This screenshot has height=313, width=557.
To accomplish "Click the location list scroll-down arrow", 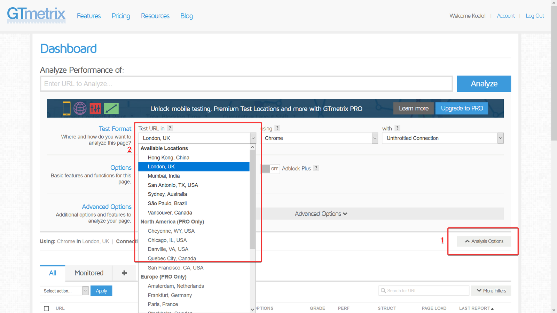I will click(252, 309).
